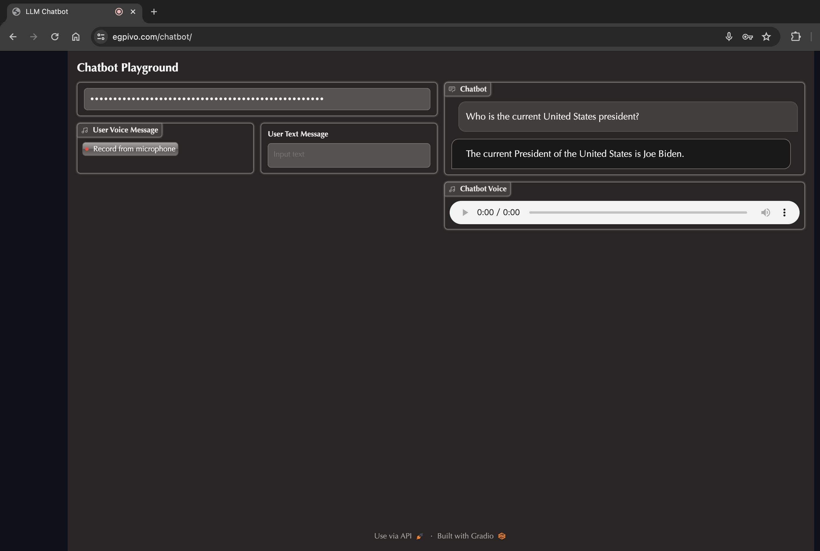
Task: Click the browser back arrow
Action: tap(13, 36)
